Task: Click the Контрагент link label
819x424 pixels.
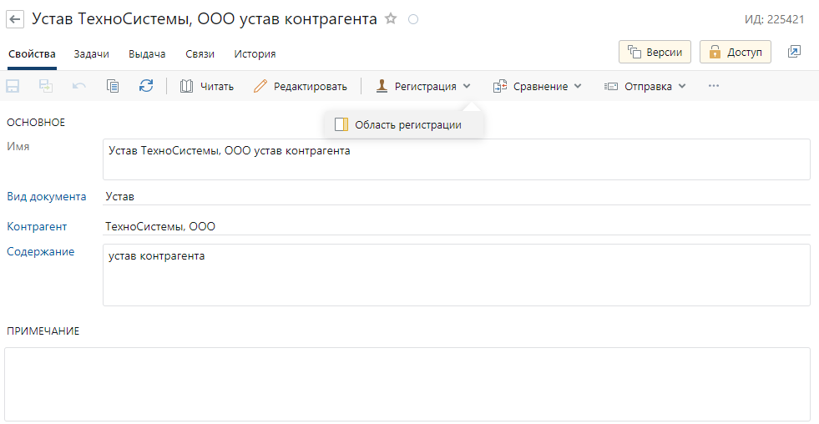Action: 37,227
